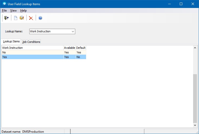Open the View menu
Image resolution: width=199 pixels, height=134 pixels.
[13, 11]
